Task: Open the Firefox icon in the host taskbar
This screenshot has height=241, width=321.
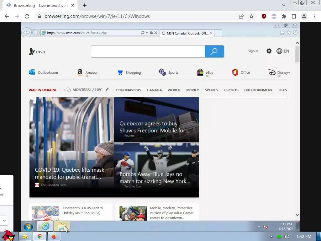Action: 54,237
